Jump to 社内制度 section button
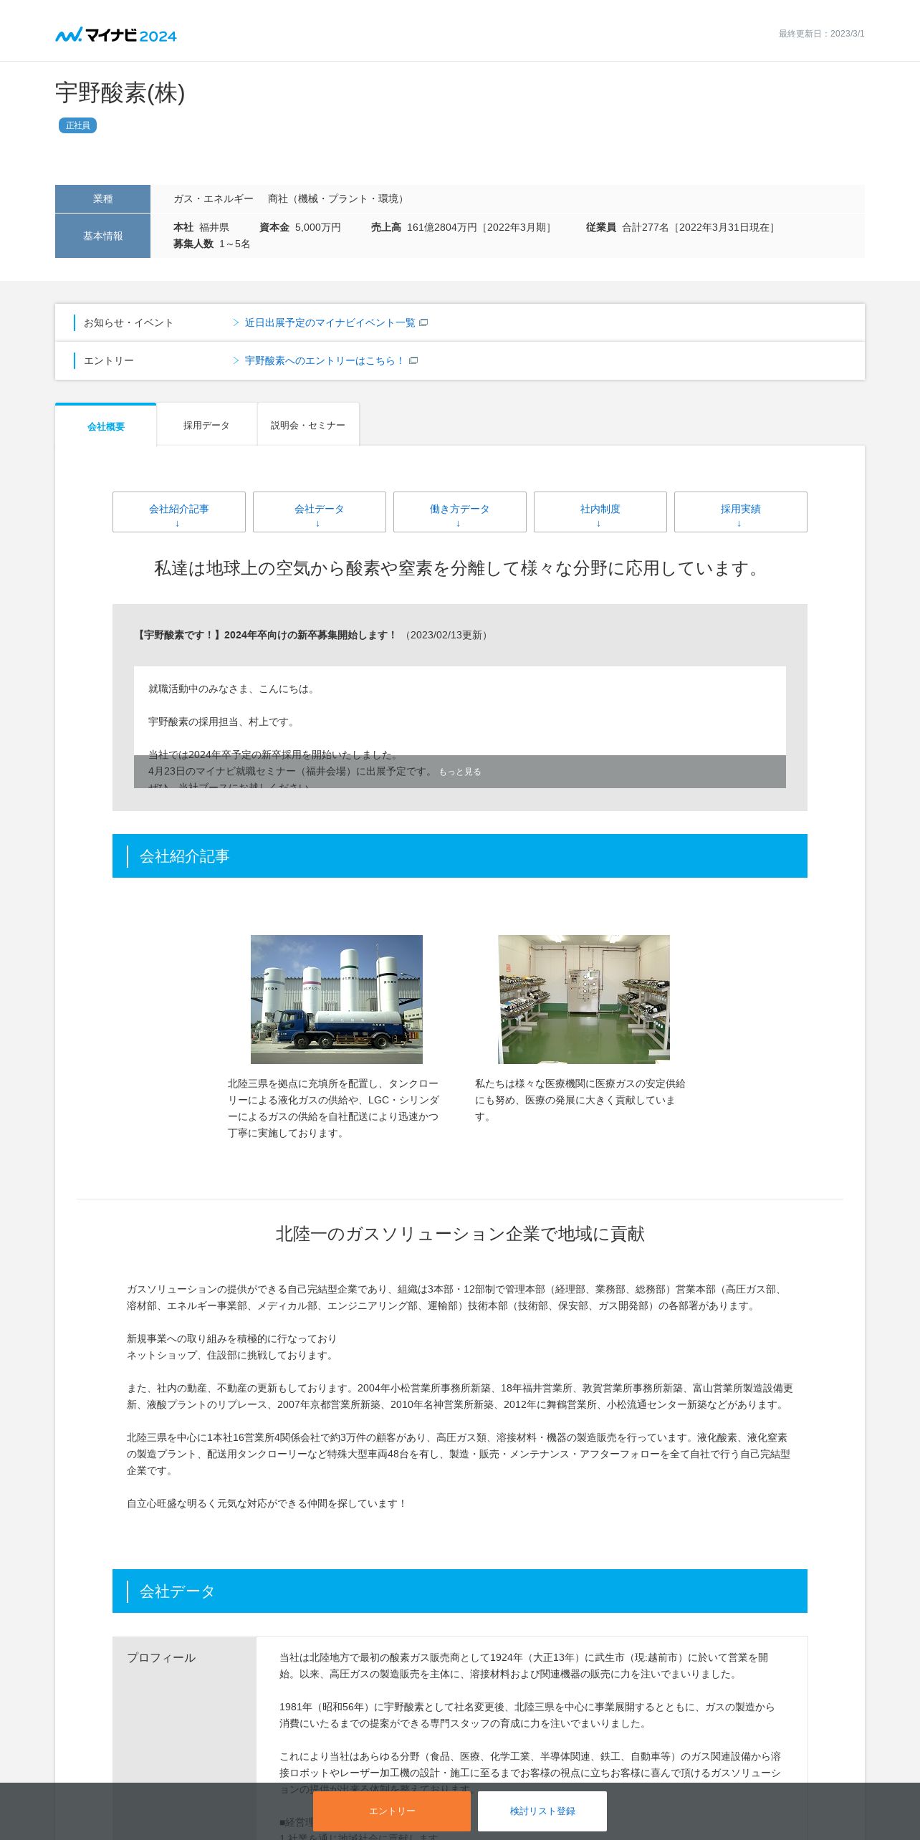The width and height of the screenshot is (920, 1840). click(x=600, y=512)
